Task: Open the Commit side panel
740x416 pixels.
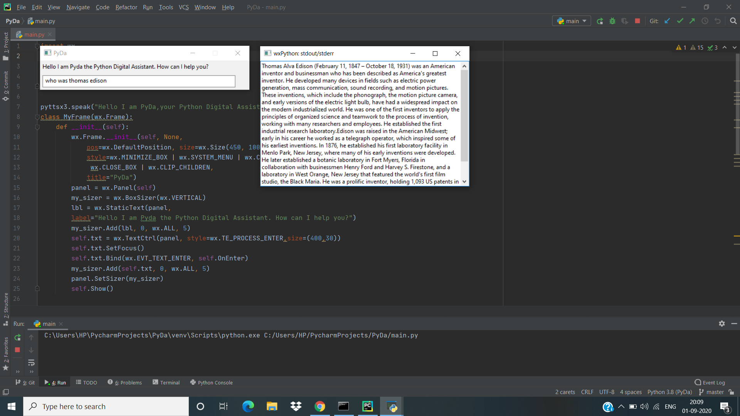Action: [x=6, y=86]
